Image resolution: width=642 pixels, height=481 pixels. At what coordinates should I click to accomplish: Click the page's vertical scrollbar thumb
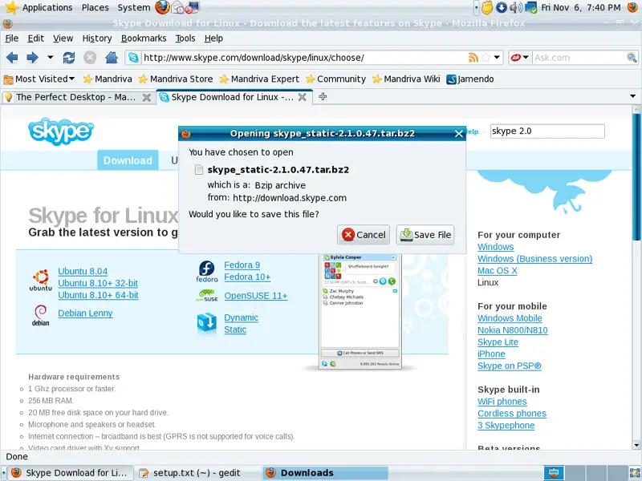click(636, 176)
